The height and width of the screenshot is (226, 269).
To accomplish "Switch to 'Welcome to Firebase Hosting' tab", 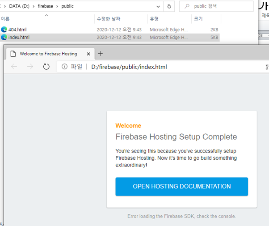I will (50, 54).
